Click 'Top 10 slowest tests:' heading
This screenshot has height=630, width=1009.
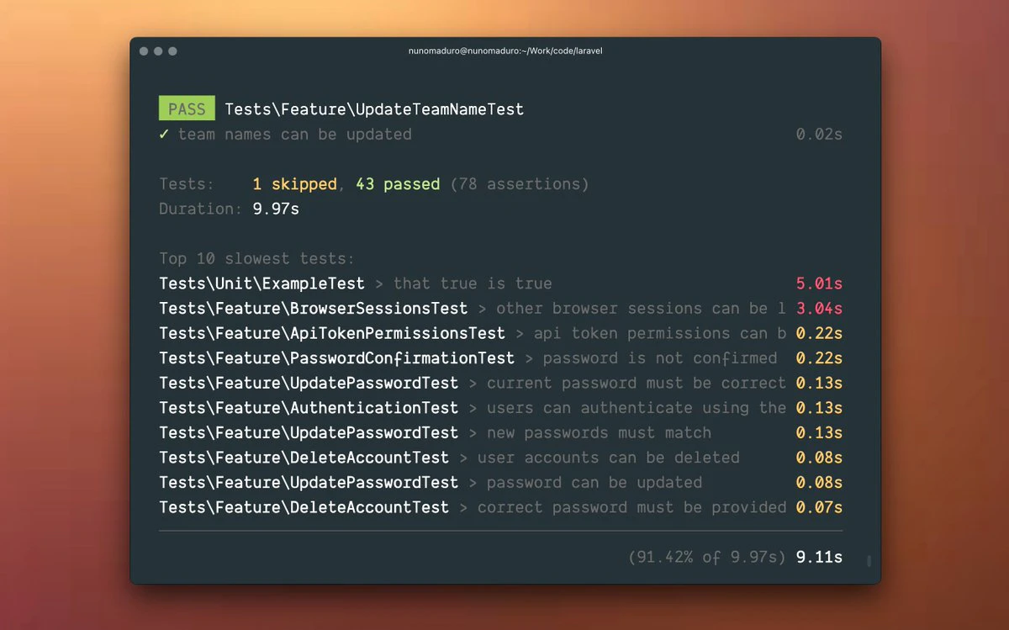[257, 259]
